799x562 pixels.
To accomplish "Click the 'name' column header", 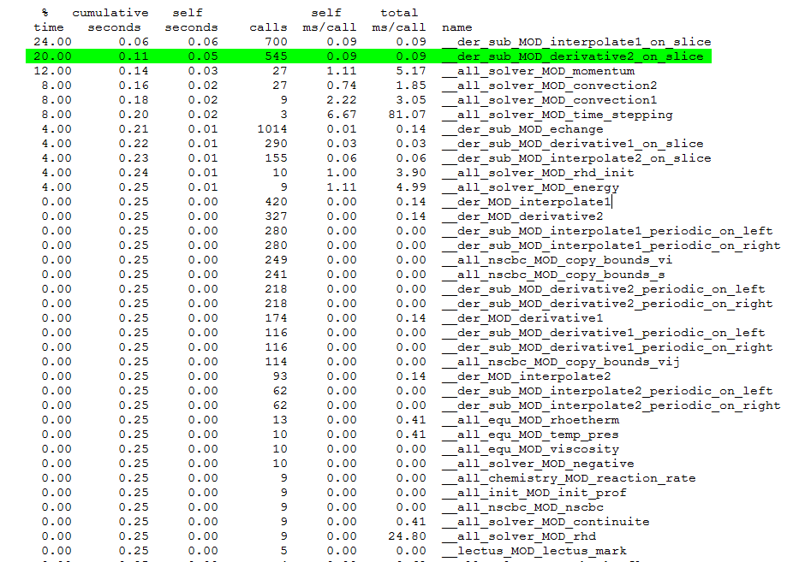I will (457, 27).
